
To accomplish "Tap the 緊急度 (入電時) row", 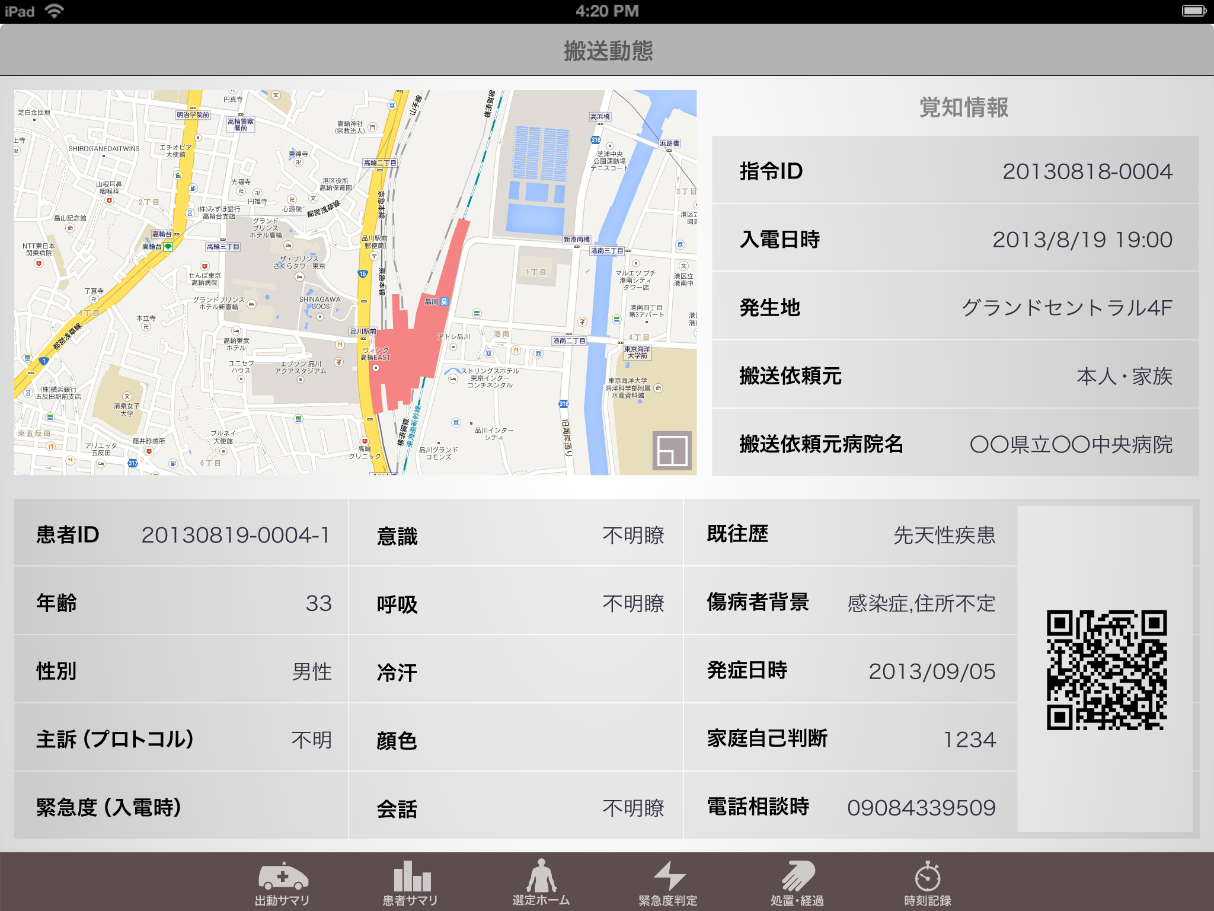I will point(181,807).
